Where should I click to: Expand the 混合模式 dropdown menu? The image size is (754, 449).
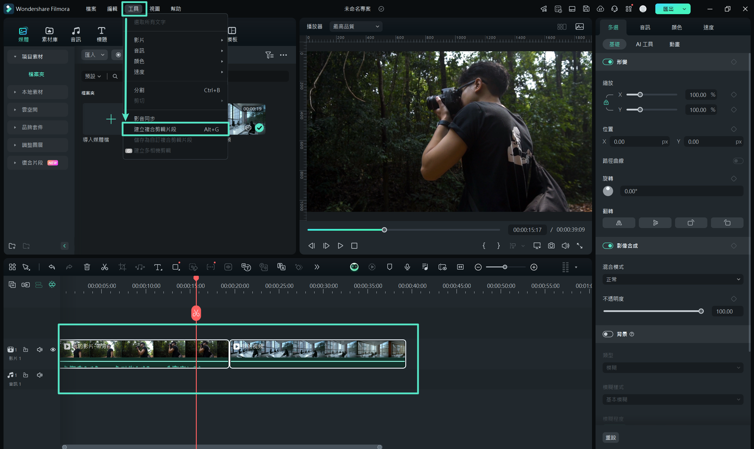pos(673,278)
